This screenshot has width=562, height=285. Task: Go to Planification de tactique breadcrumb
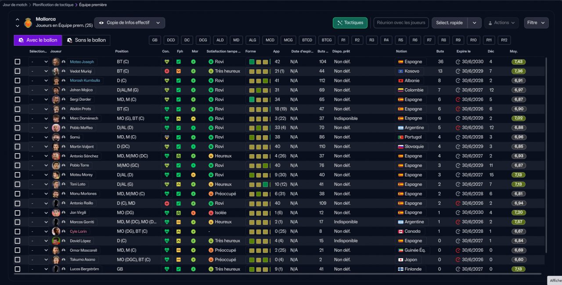coord(53,5)
